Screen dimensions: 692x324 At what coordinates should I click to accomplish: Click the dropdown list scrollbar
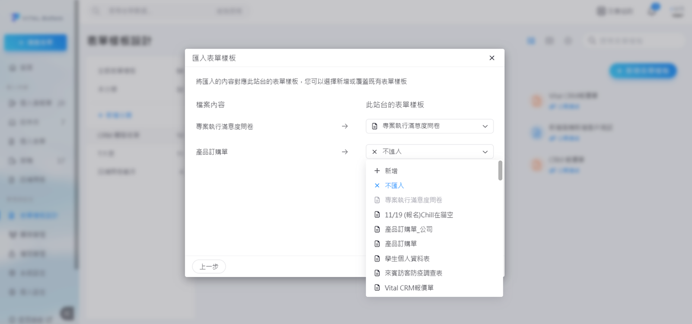coord(500,171)
